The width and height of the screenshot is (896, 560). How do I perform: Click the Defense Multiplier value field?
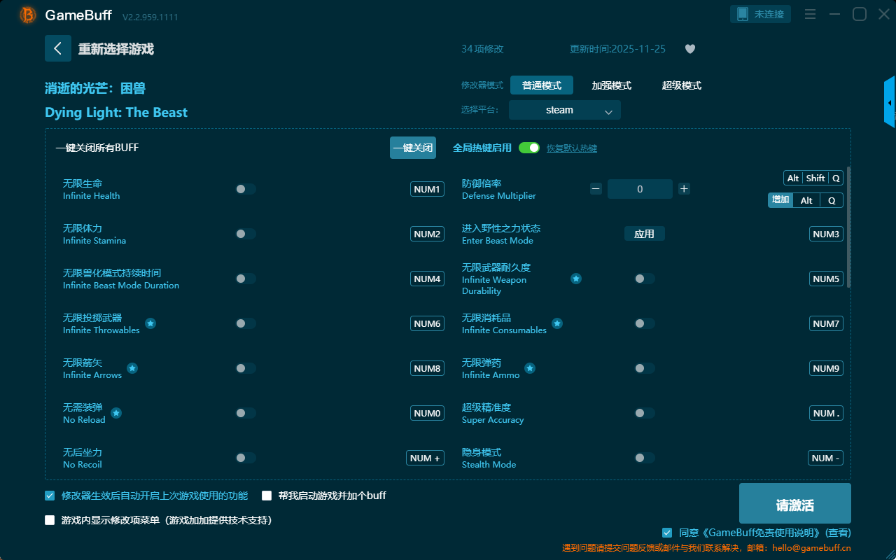pyautogui.click(x=640, y=189)
